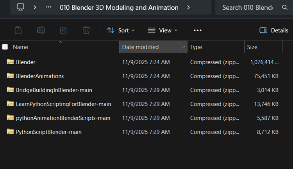Click the BlenderAnimations zipped folder icon
This screenshot has width=293, height=169.
(10, 76)
